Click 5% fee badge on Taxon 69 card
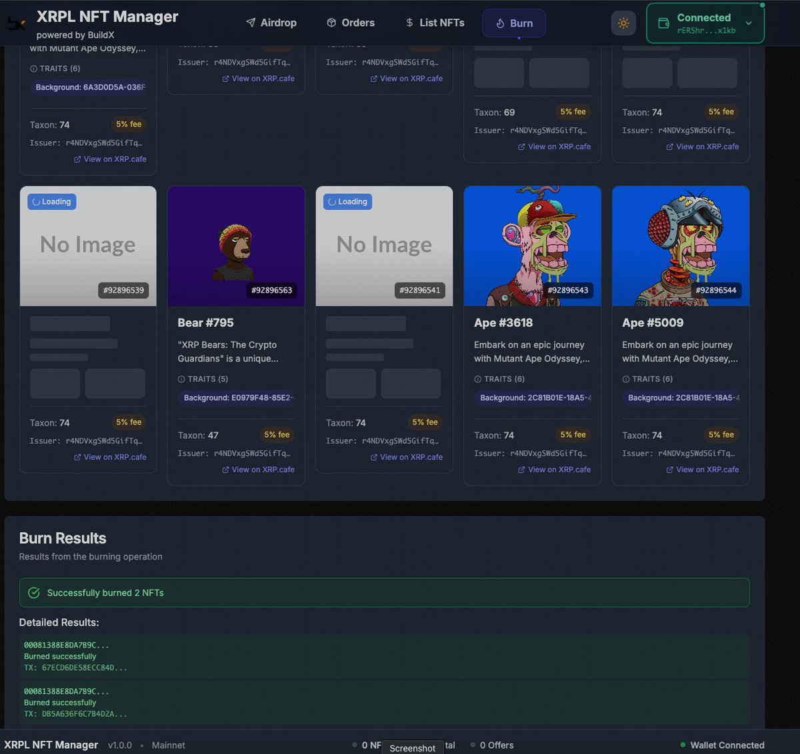Viewport: 800px width, 754px height. [573, 112]
